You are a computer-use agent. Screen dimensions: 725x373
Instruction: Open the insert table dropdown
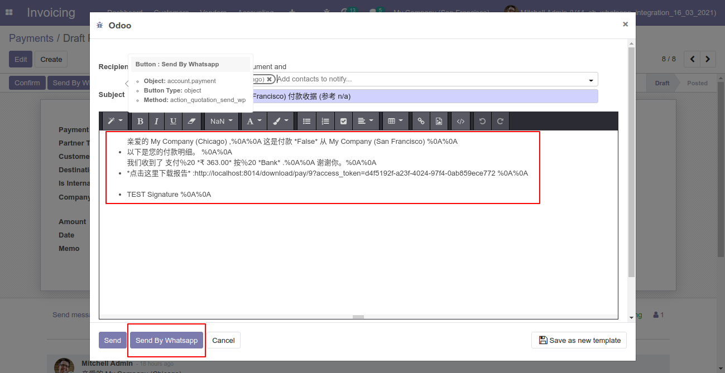[x=395, y=121]
